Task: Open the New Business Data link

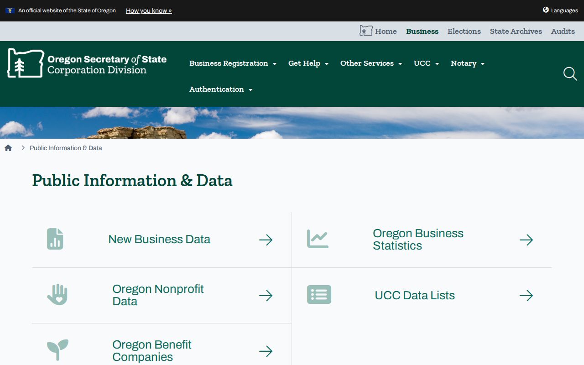Action: point(159,240)
